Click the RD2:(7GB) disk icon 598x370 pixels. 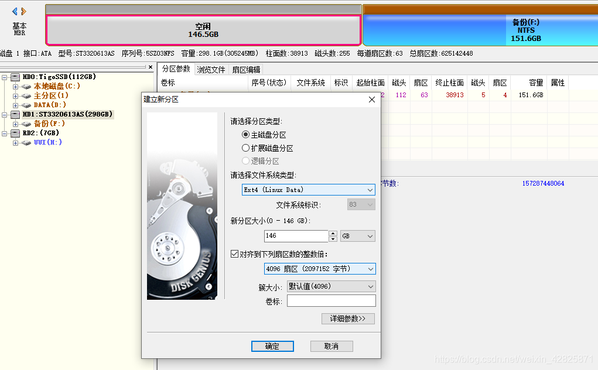(15, 133)
